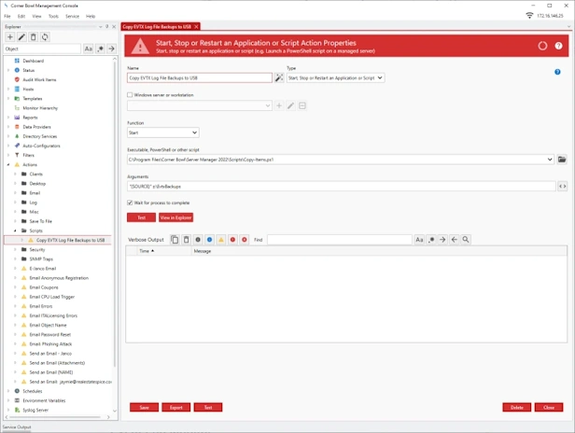
Task: Open the Tools menu
Action: point(53,16)
